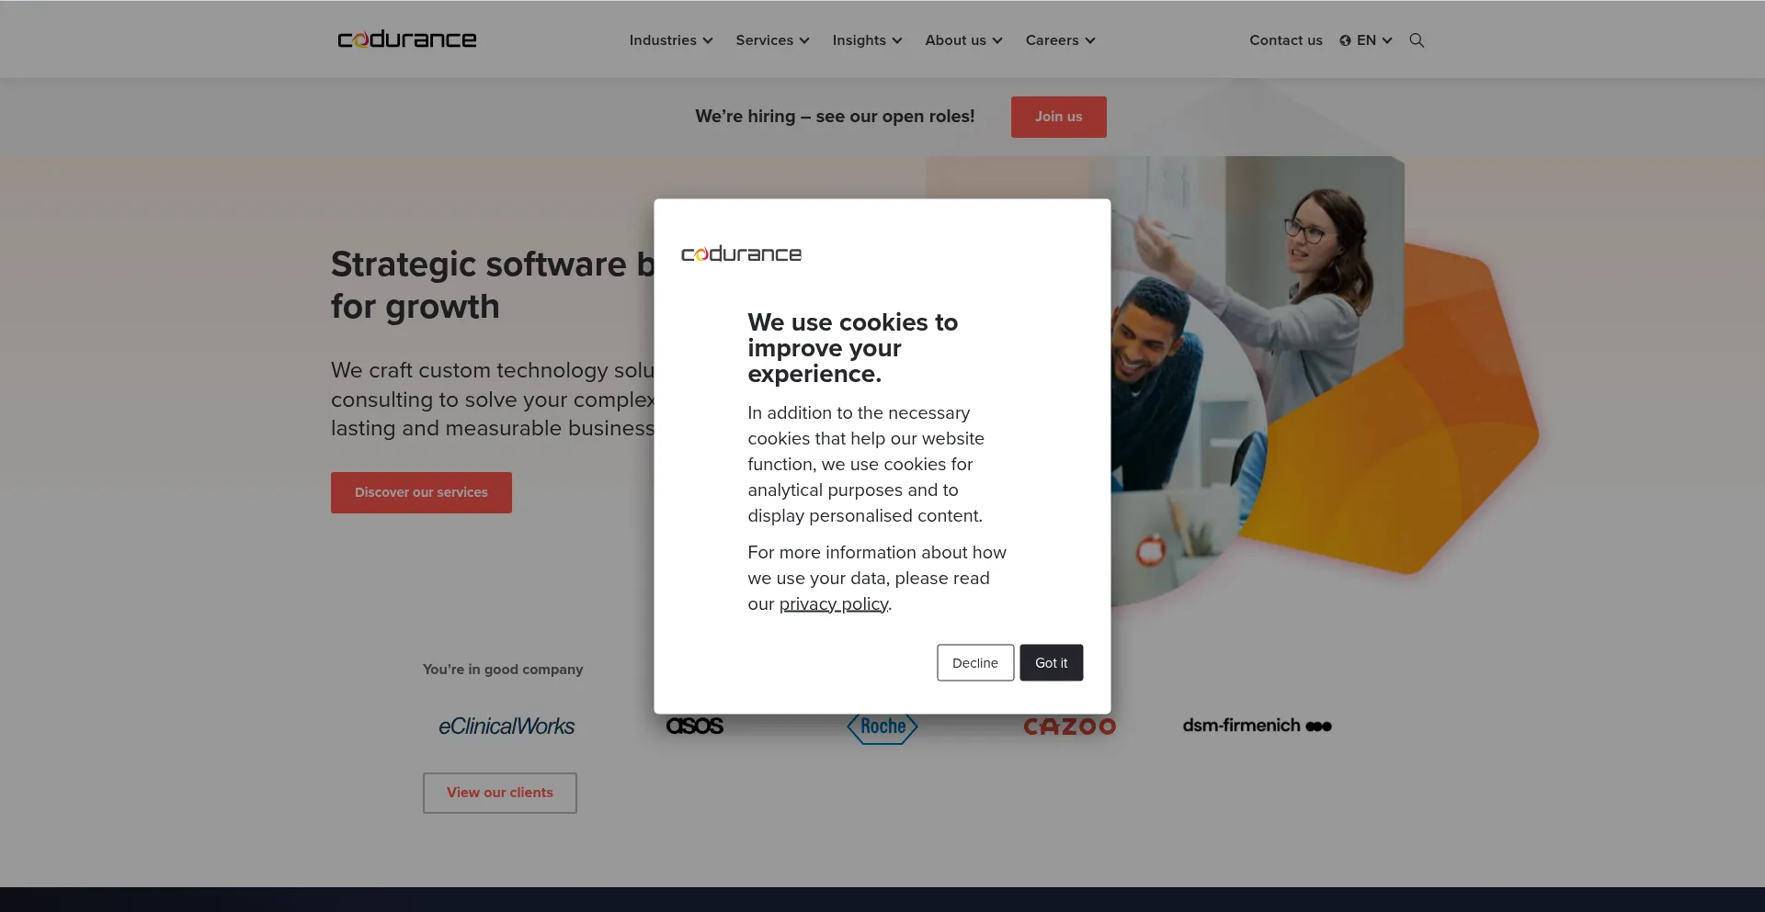Screen dimensions: 1765x912
Task: Click the search magnifier icon
Action: tap(1417, 40)
